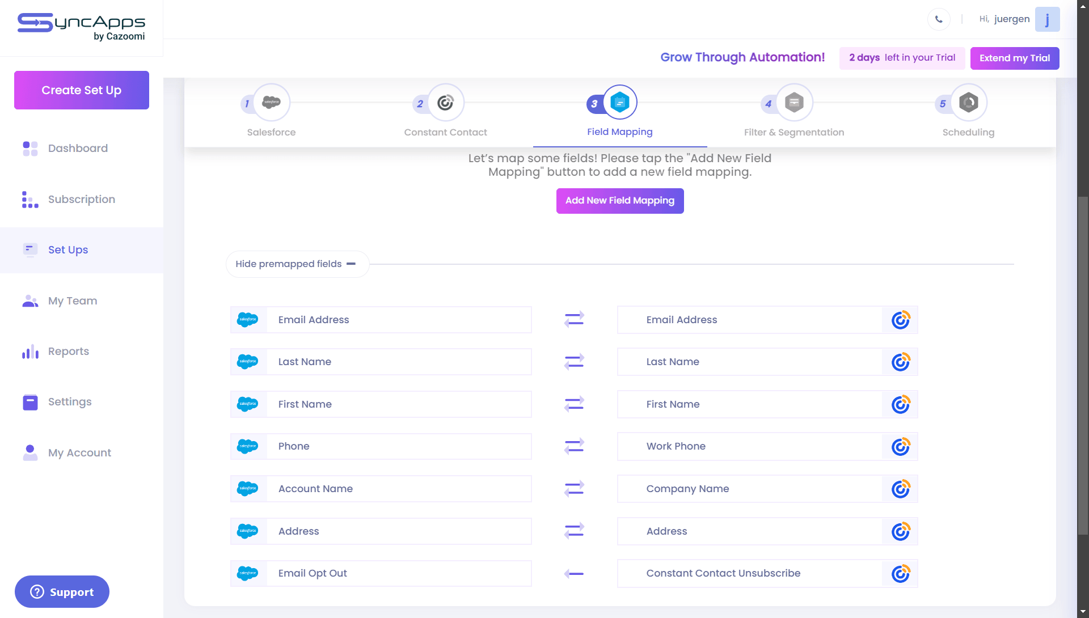The image size is (1089, 618).
Task: Click sync direction arrows for Last Name row
Action: click(574, 362)
